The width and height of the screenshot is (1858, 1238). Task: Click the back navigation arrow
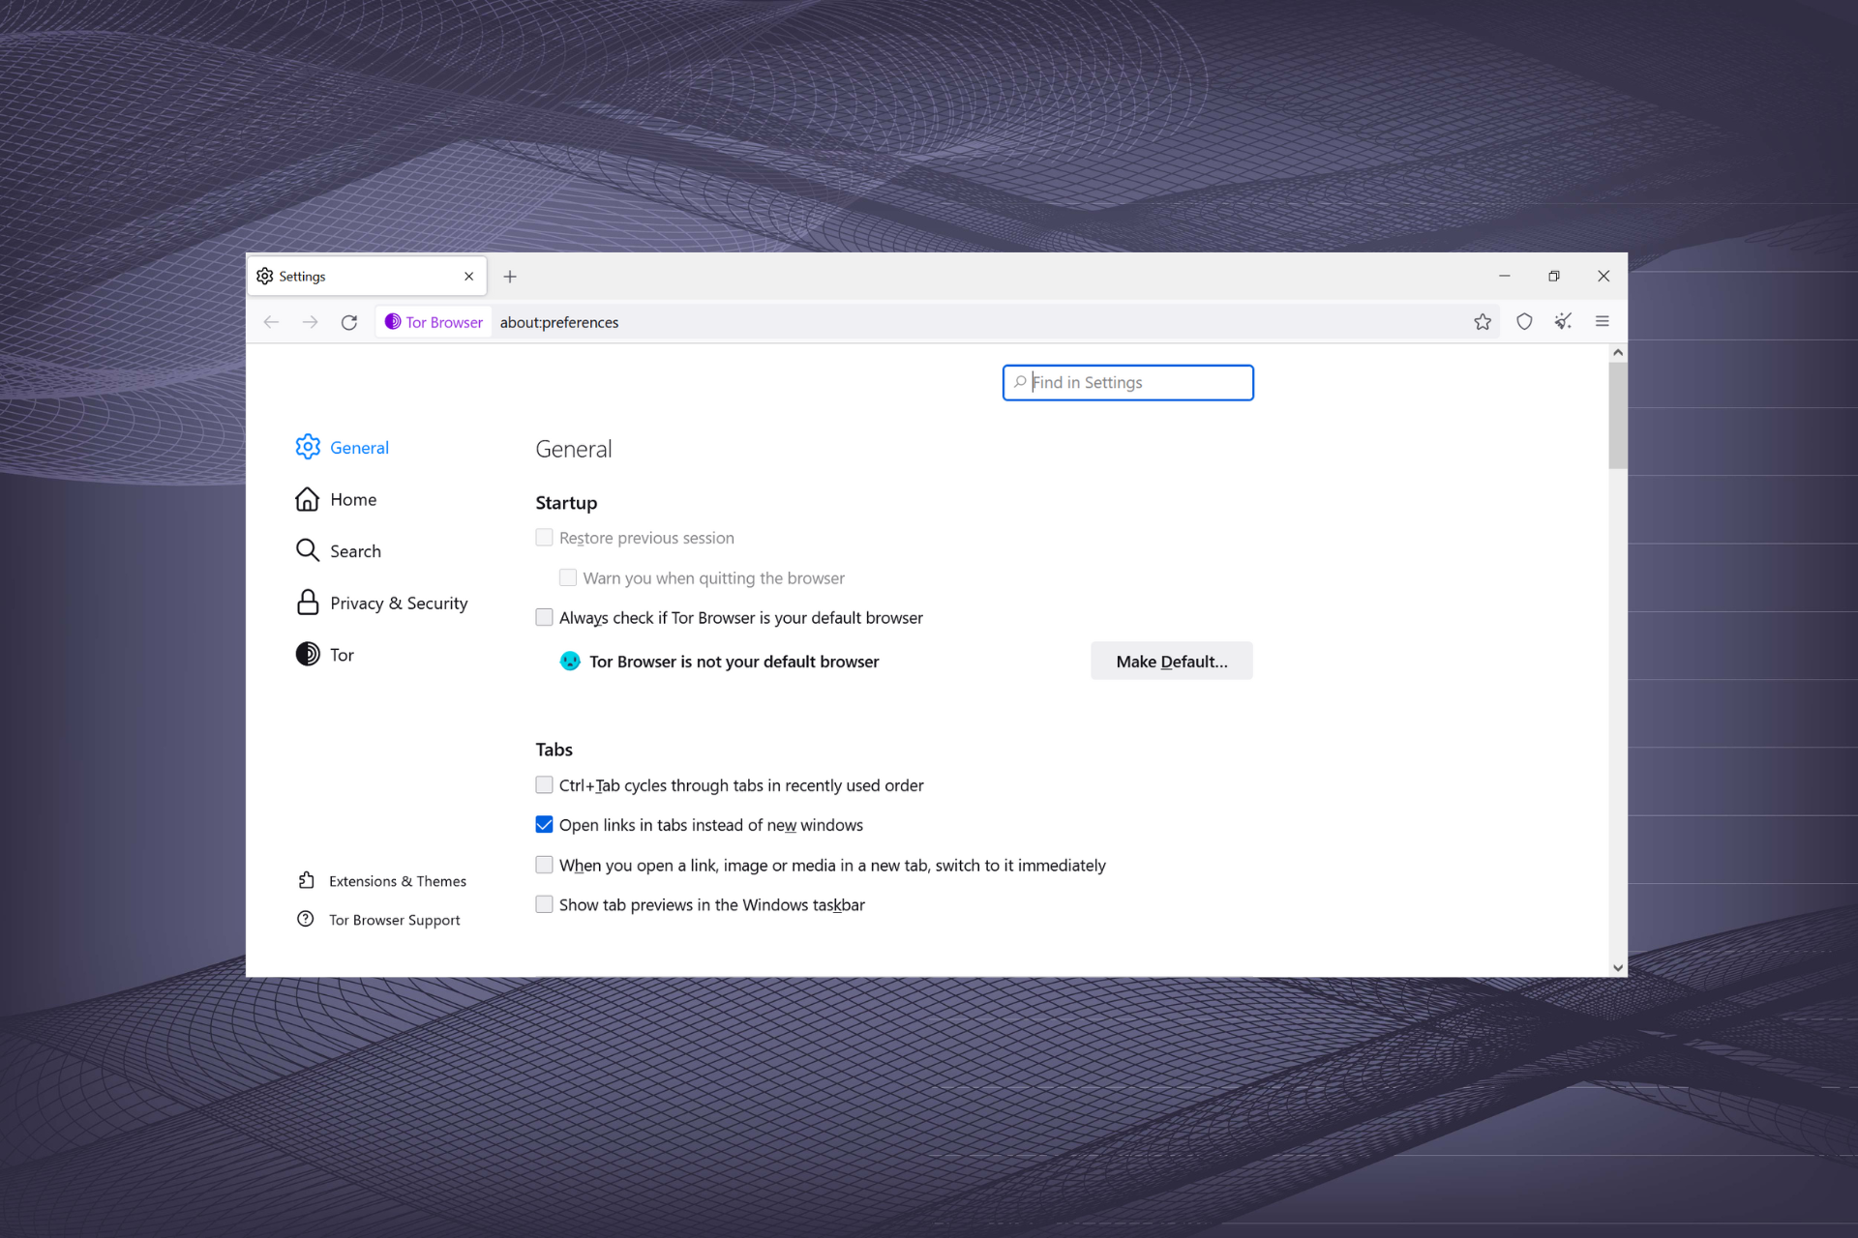pos(271,322)
